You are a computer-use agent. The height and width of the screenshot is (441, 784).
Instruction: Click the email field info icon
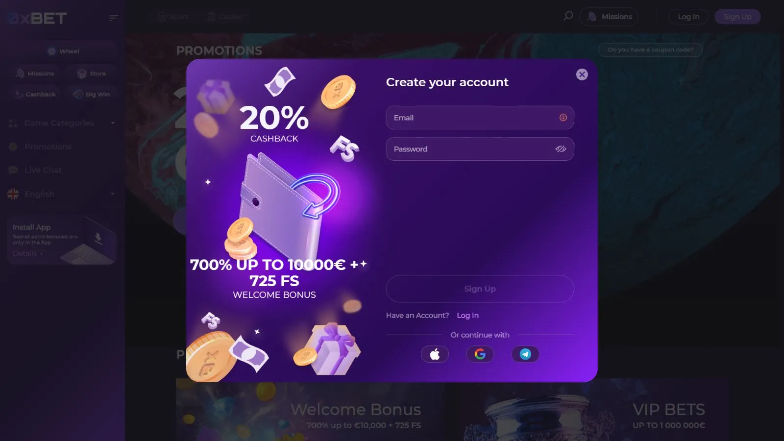point(563,118)
